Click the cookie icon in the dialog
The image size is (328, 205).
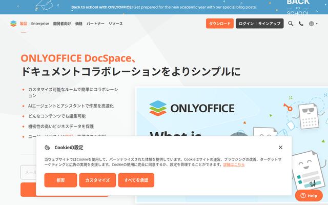(x=47, y=148)
